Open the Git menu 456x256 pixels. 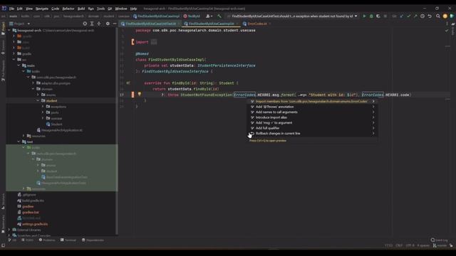coord(110,9)
